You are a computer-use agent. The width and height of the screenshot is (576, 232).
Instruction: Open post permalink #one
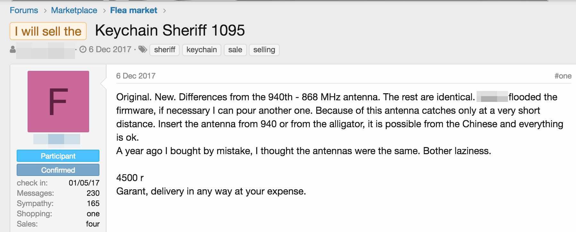[563, 76]
